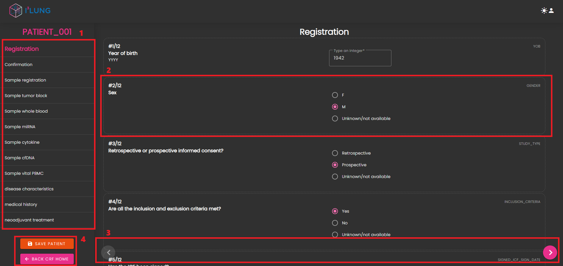Click the Year of birth input field
563x266 pixels.
(x=360, y=58)
